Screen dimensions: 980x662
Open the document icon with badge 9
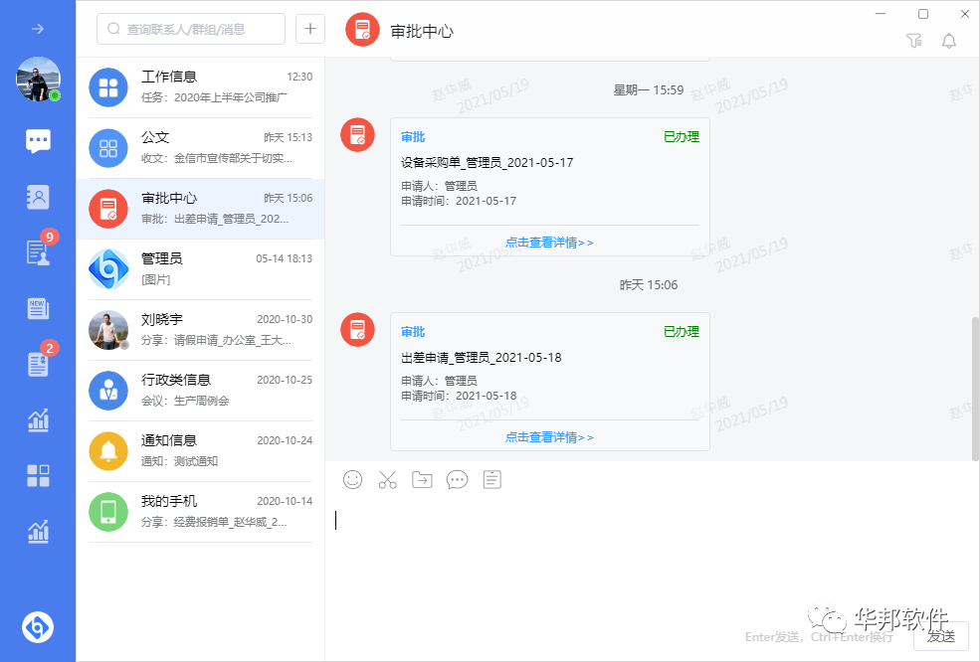pos(37,252)
